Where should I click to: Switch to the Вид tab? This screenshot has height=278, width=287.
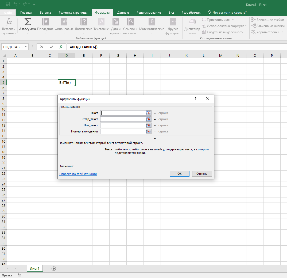(x=171, y=13)
